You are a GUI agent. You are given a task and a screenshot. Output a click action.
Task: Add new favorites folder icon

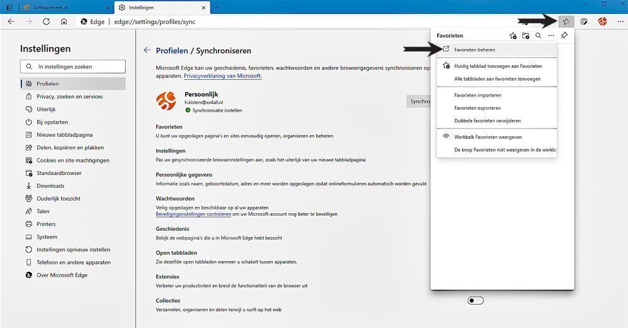pyautogui.click(x=526, y=36)
